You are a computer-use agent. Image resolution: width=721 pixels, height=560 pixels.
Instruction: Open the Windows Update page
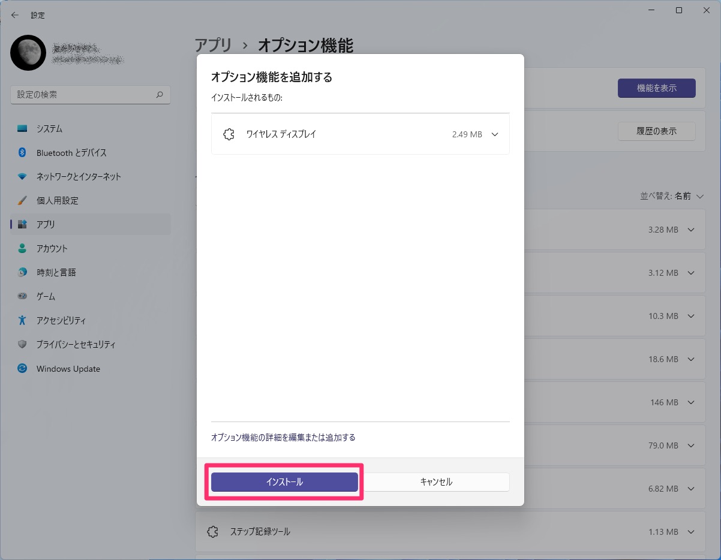click(91, 369)
